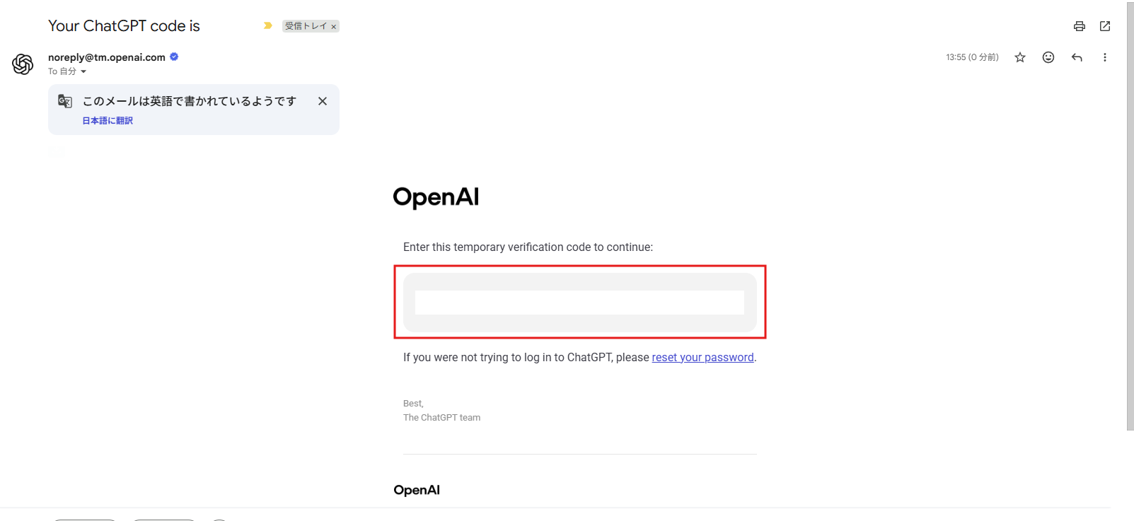The width and height of the screenshot is (1134, 521).
Task: Add an emoji reaction to the email
Action: (1048, 57)
